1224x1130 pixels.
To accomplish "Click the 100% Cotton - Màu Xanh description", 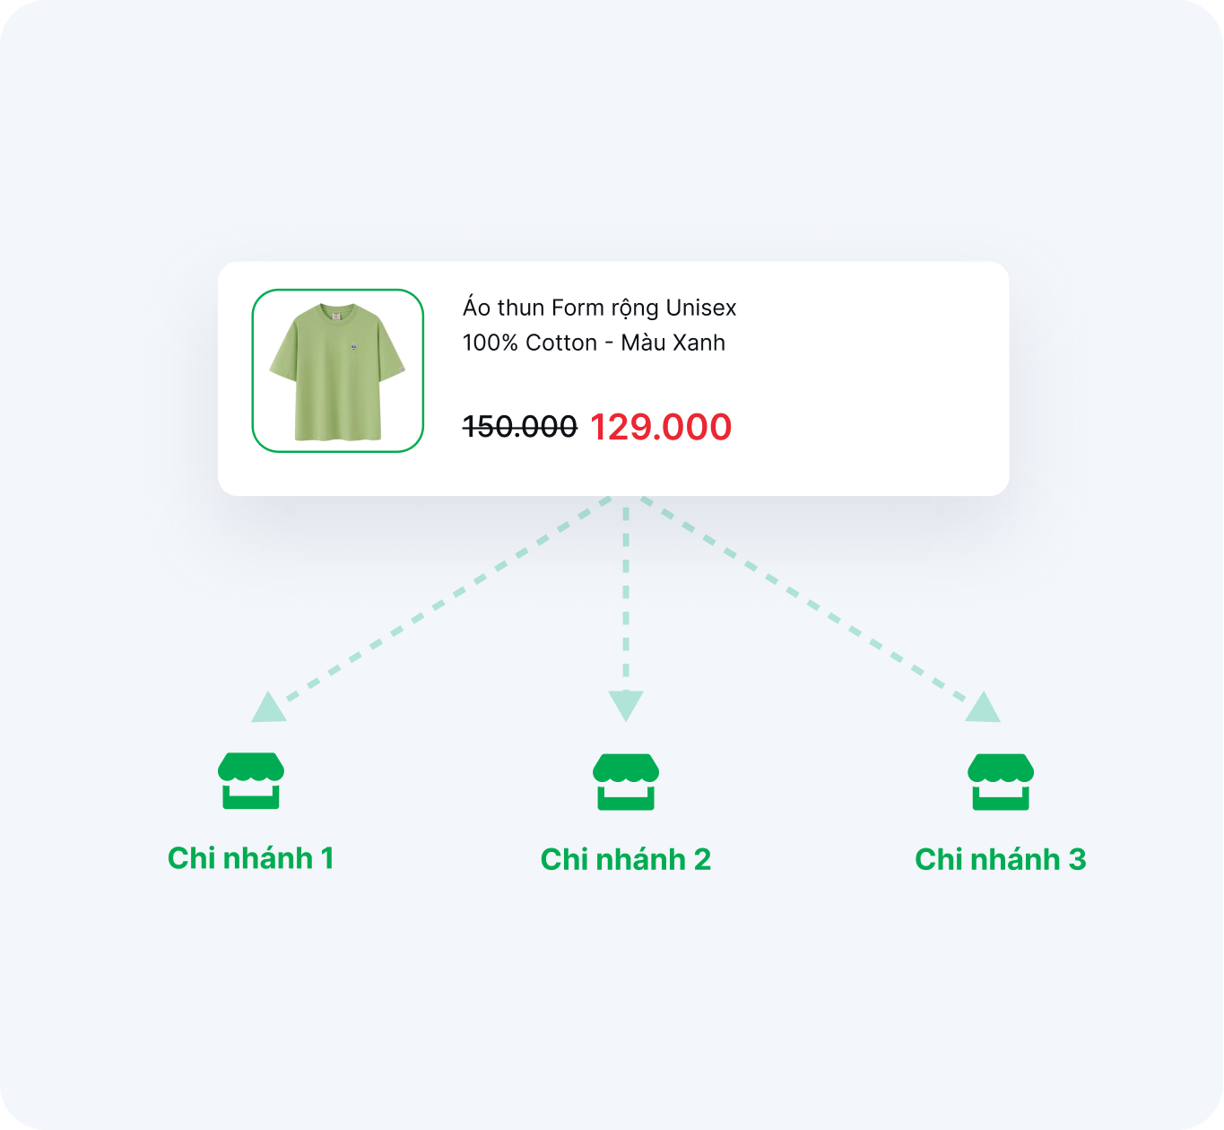I will 594,343.
